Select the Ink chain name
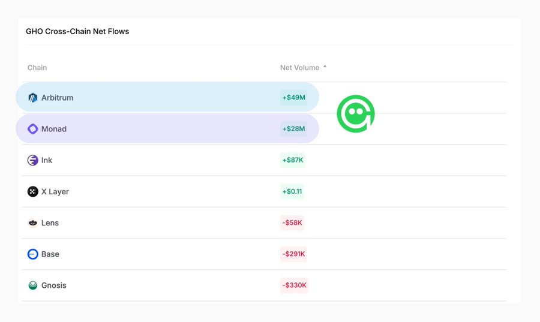The image size is (540, 322). click(x=47, y=160)
